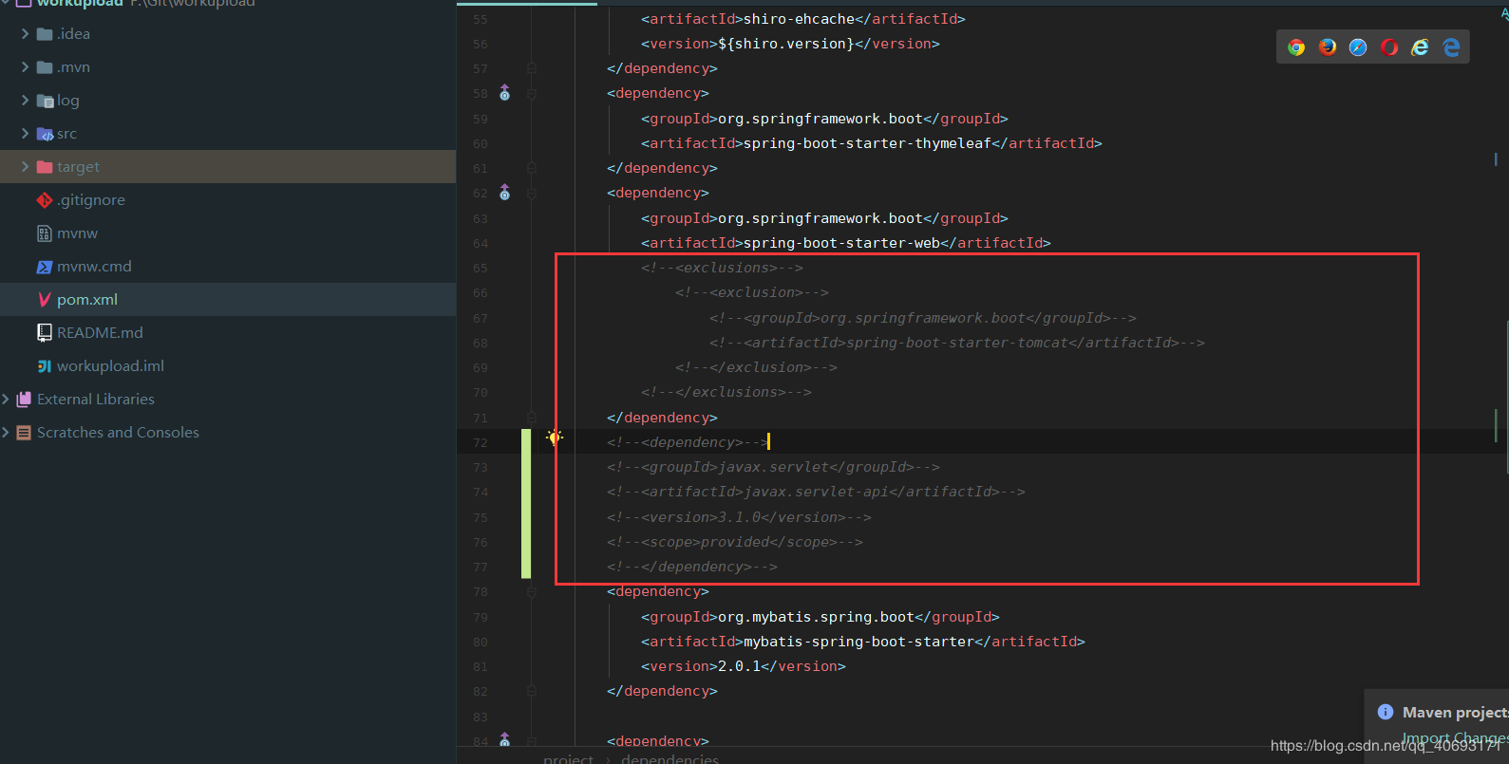
Task: Click line number 65 in the gutter
Action: 481,269
